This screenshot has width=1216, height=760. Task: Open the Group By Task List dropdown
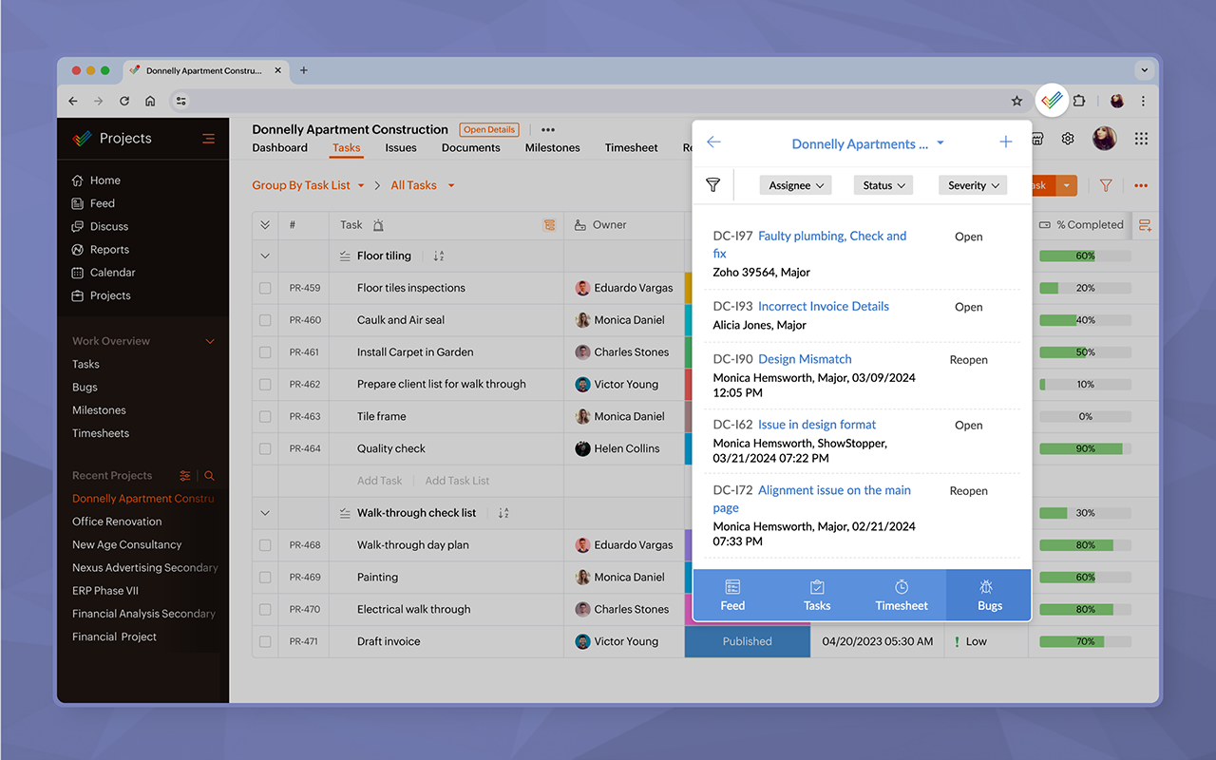(309, 185)
